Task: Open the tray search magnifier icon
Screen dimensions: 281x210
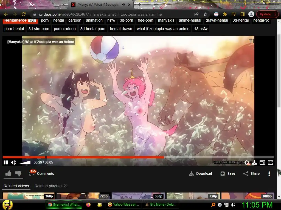Action: tap(213, 205)
